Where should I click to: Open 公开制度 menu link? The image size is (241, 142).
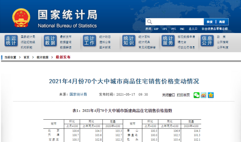(222, 47)
